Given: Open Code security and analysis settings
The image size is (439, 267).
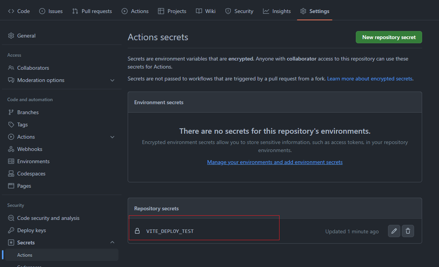Looking at the screenshot, I should [x=48, y=218].
